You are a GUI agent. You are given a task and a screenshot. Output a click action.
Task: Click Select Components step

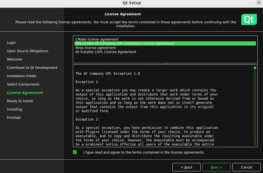click(x=23, y=84)
